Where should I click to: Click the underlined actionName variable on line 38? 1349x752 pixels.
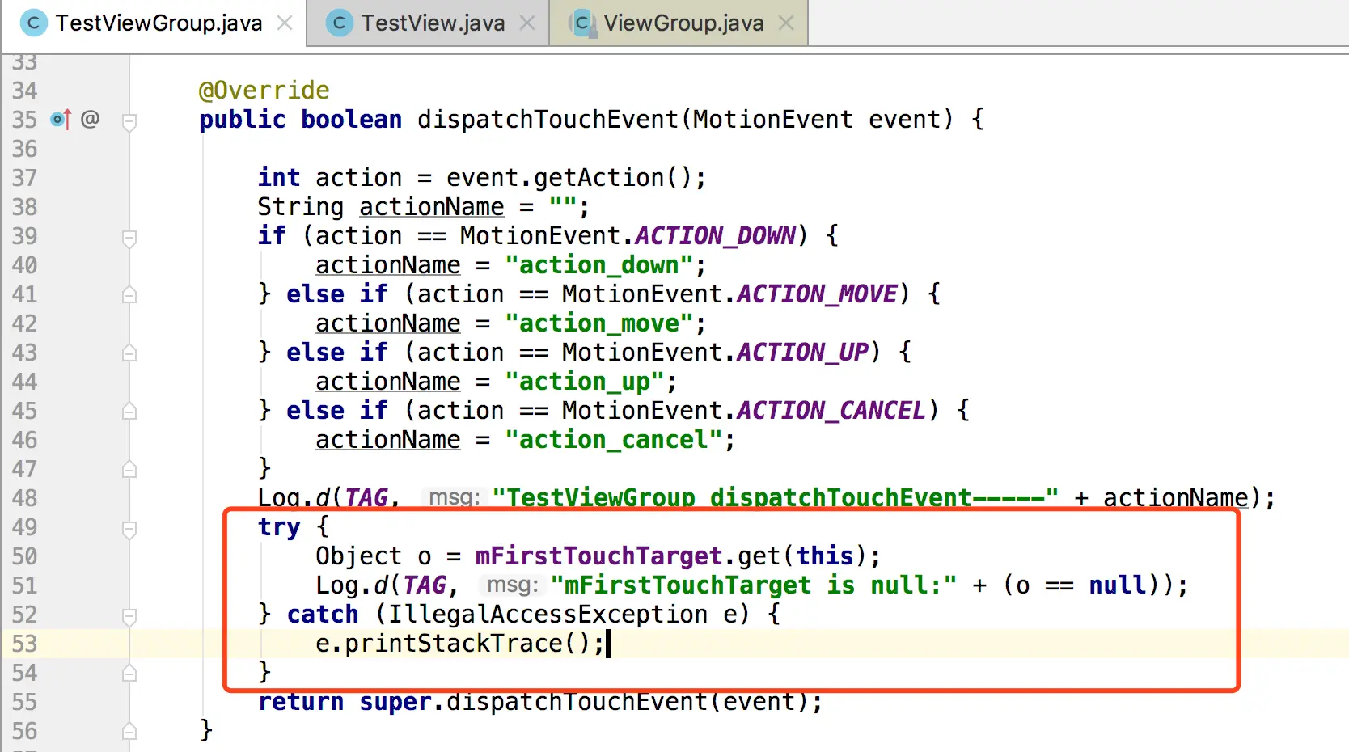click(432, 207)
